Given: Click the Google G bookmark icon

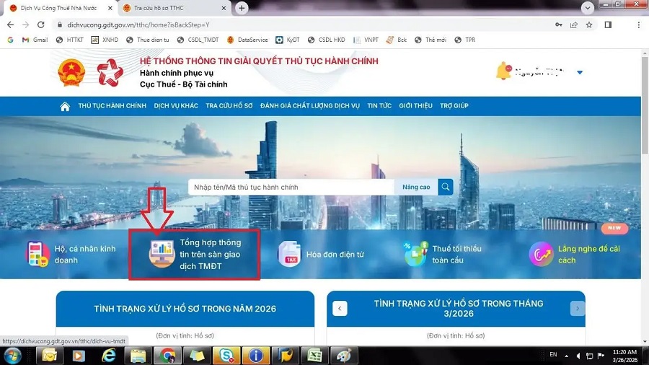Looking at the screenshot, I should click(10, 40).
